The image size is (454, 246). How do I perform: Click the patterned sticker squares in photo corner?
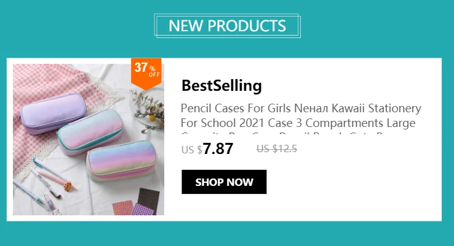pos(136,202)
